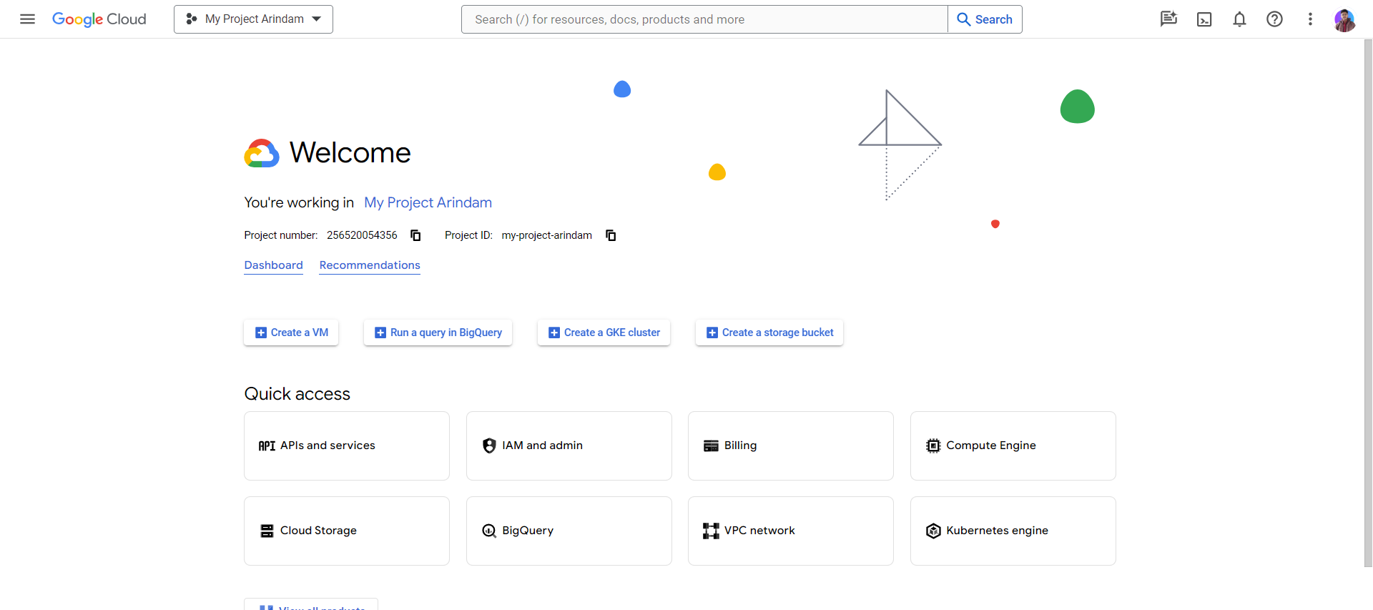This screenshot has height=610, width=1373.
Task: Click the "Project ID:" label
Action: point(468,235)
